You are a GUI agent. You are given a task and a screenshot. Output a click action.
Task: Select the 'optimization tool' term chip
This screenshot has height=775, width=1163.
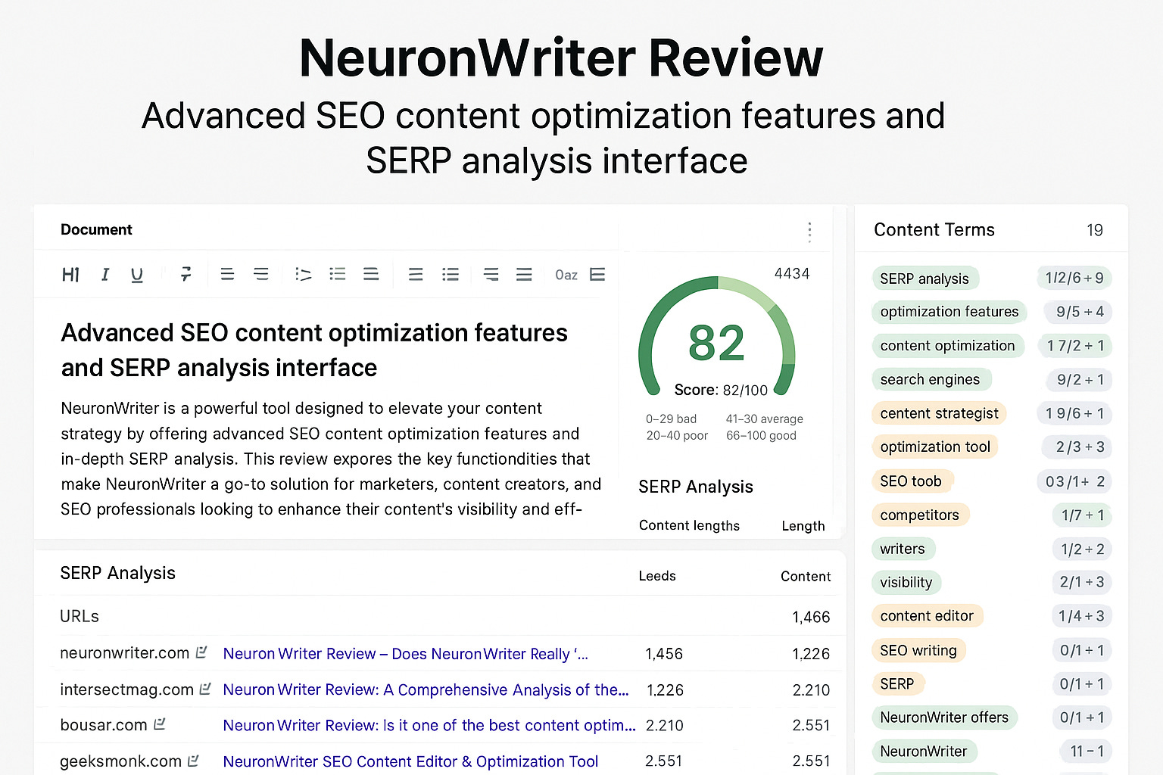point(935,447)
